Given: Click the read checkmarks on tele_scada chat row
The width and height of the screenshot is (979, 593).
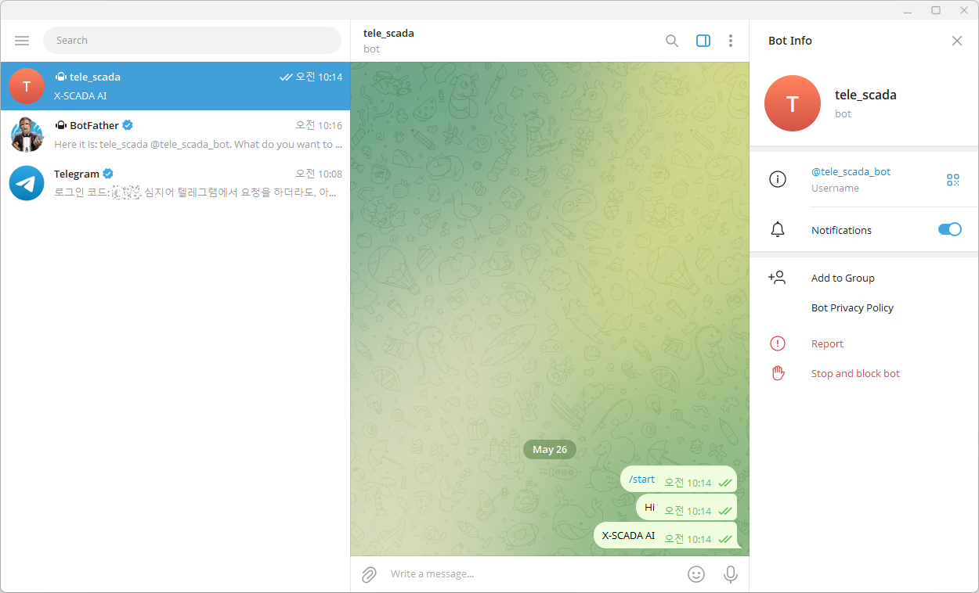Looking at the screenshot, I should [286, 77].
